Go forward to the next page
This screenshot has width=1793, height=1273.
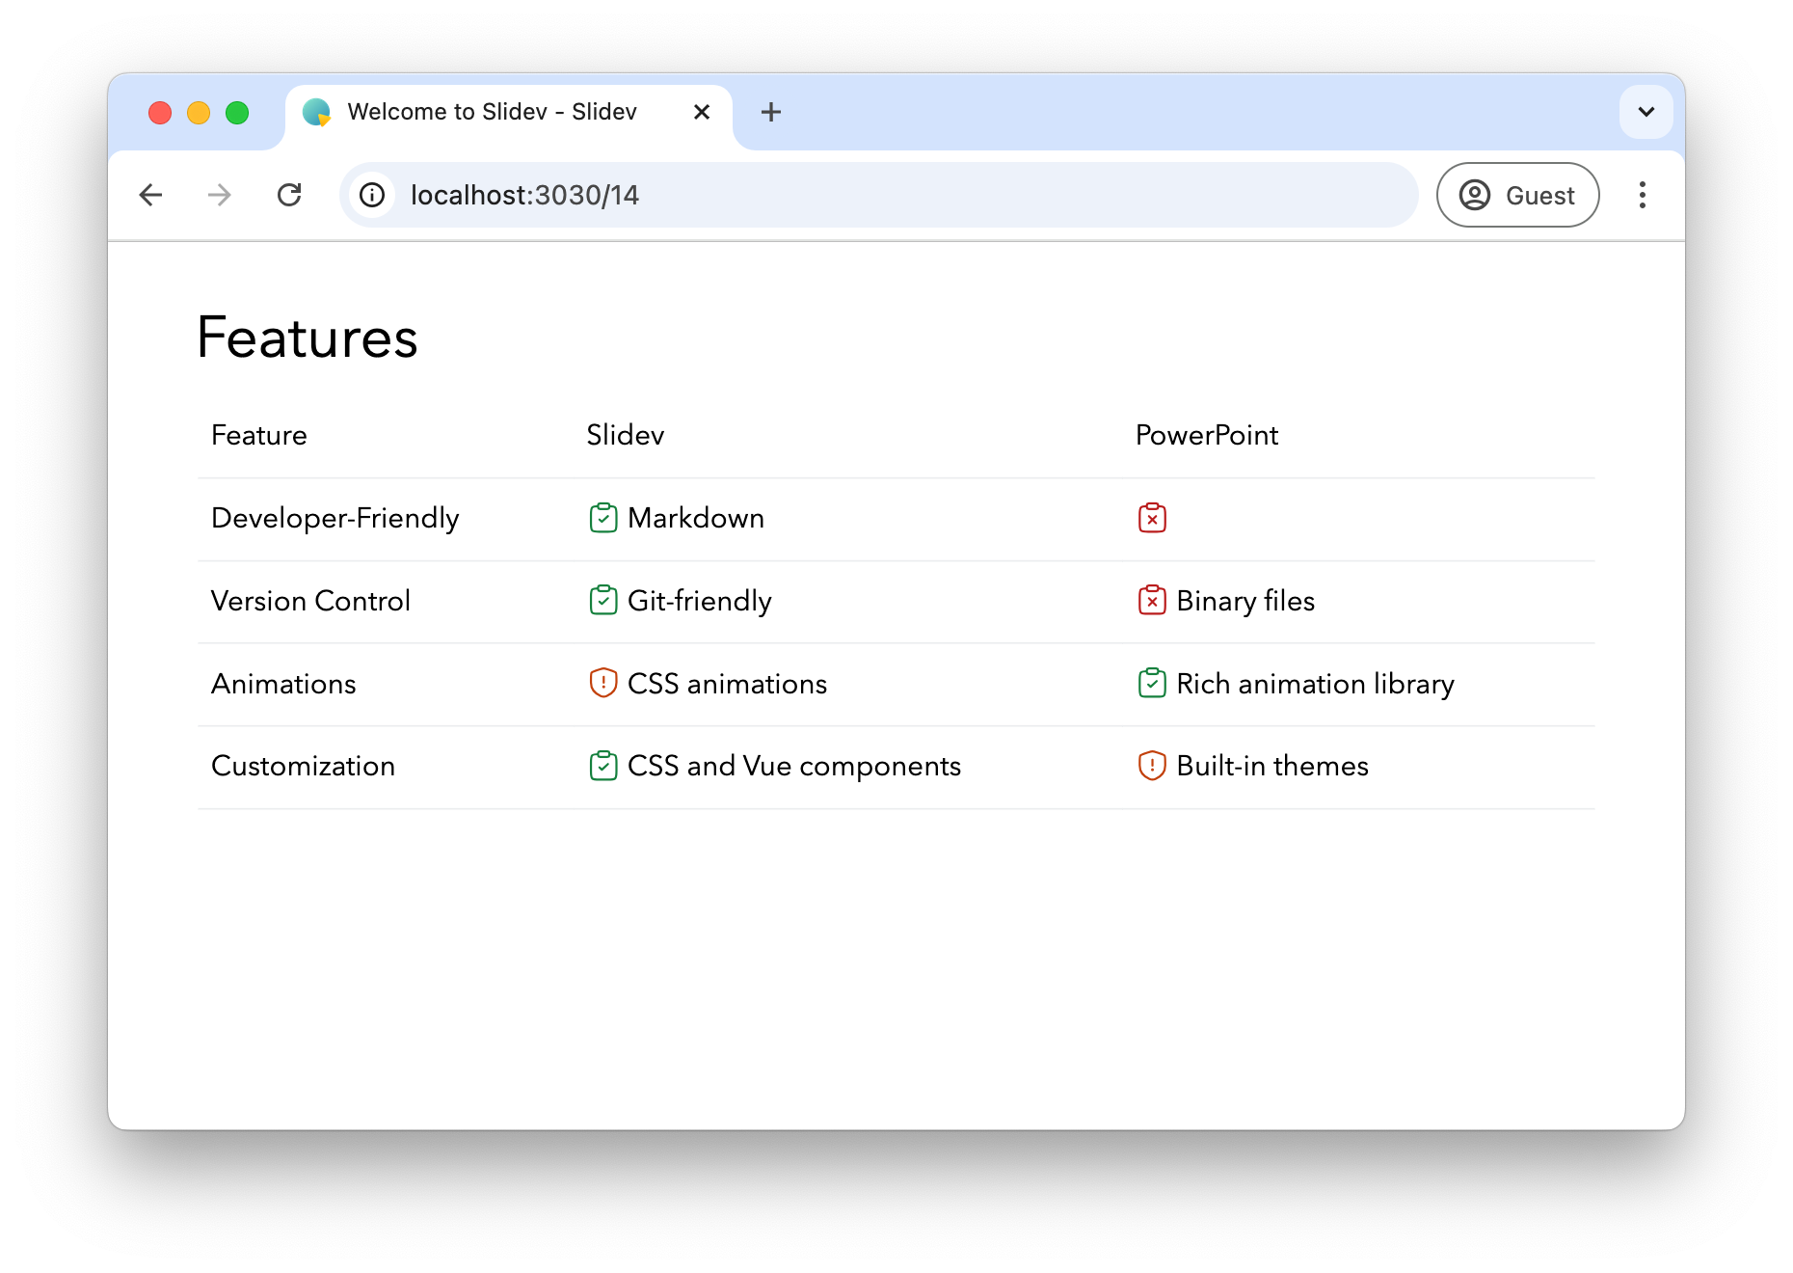point(220,195)
